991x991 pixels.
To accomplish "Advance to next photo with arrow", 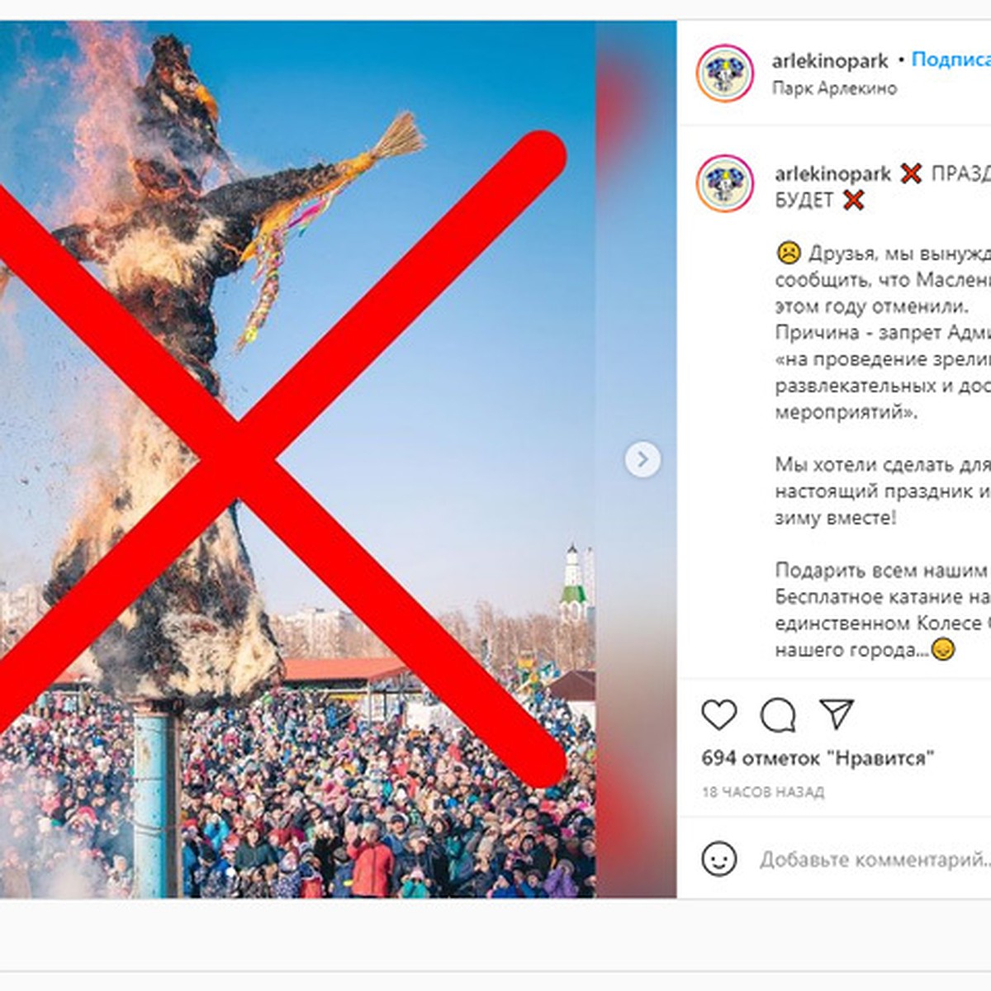I will 642,460.
